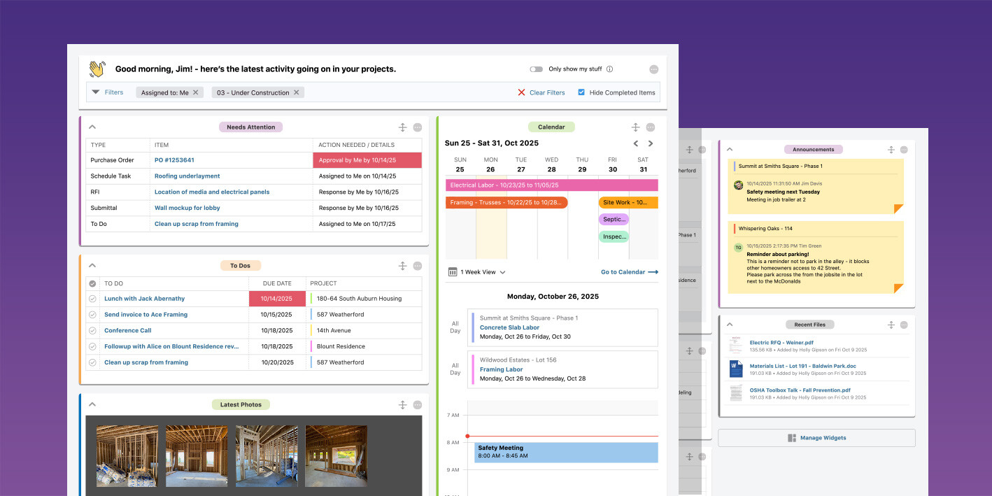The height and width of the screenshot is (496, 992).
Task: Open the PO #1253641 link
Action: (174, 160)
